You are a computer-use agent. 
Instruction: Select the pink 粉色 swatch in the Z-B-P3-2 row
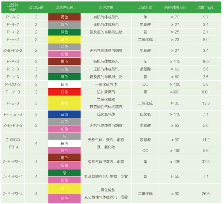pyautogui.click(x=64, y=54)
